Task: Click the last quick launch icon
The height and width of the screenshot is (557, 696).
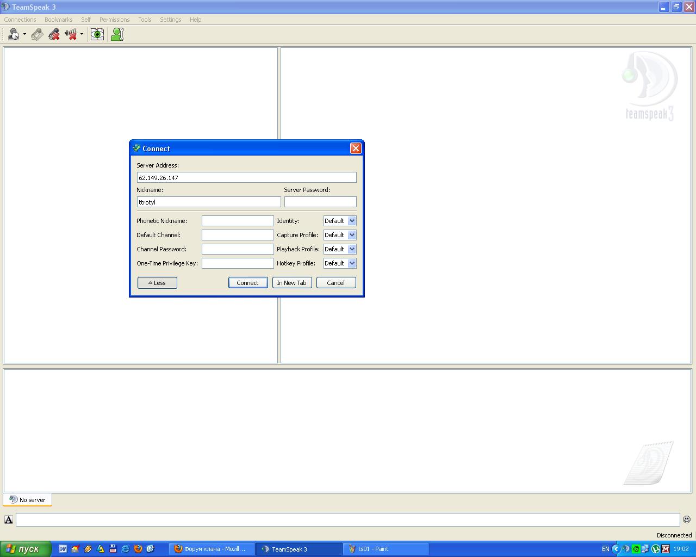Action: click(x=150, y=549)
